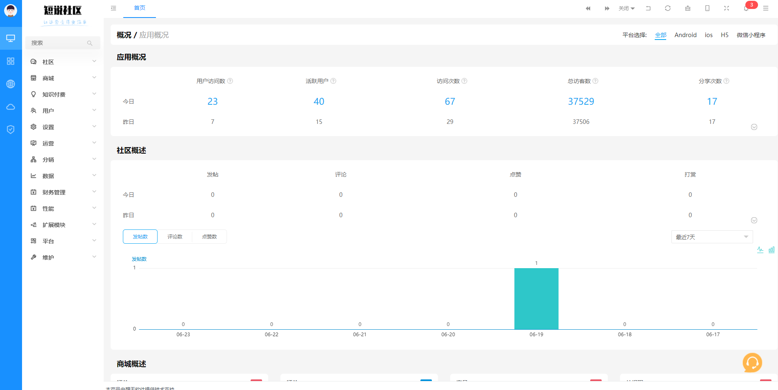Open the 最近7天 date range dropdown
This screenshot has width=778, height=390.
711,237
